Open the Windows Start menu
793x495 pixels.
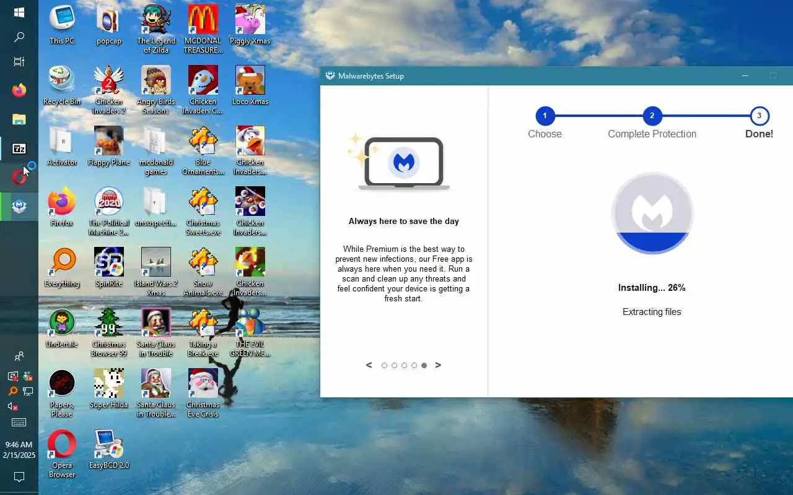[x=19, y=12]
